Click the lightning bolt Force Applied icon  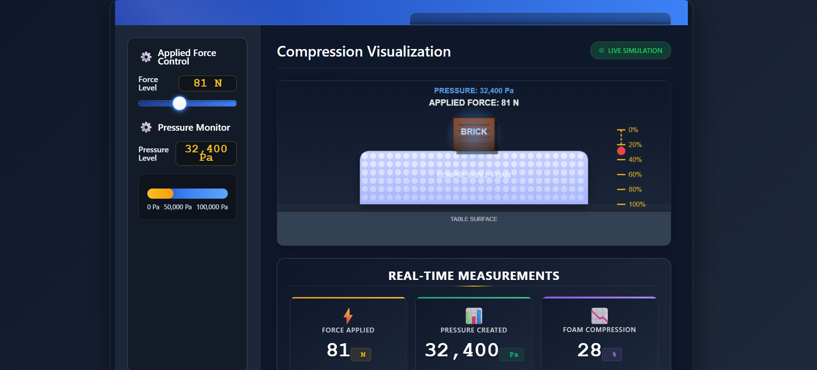(x=348, y=316)
